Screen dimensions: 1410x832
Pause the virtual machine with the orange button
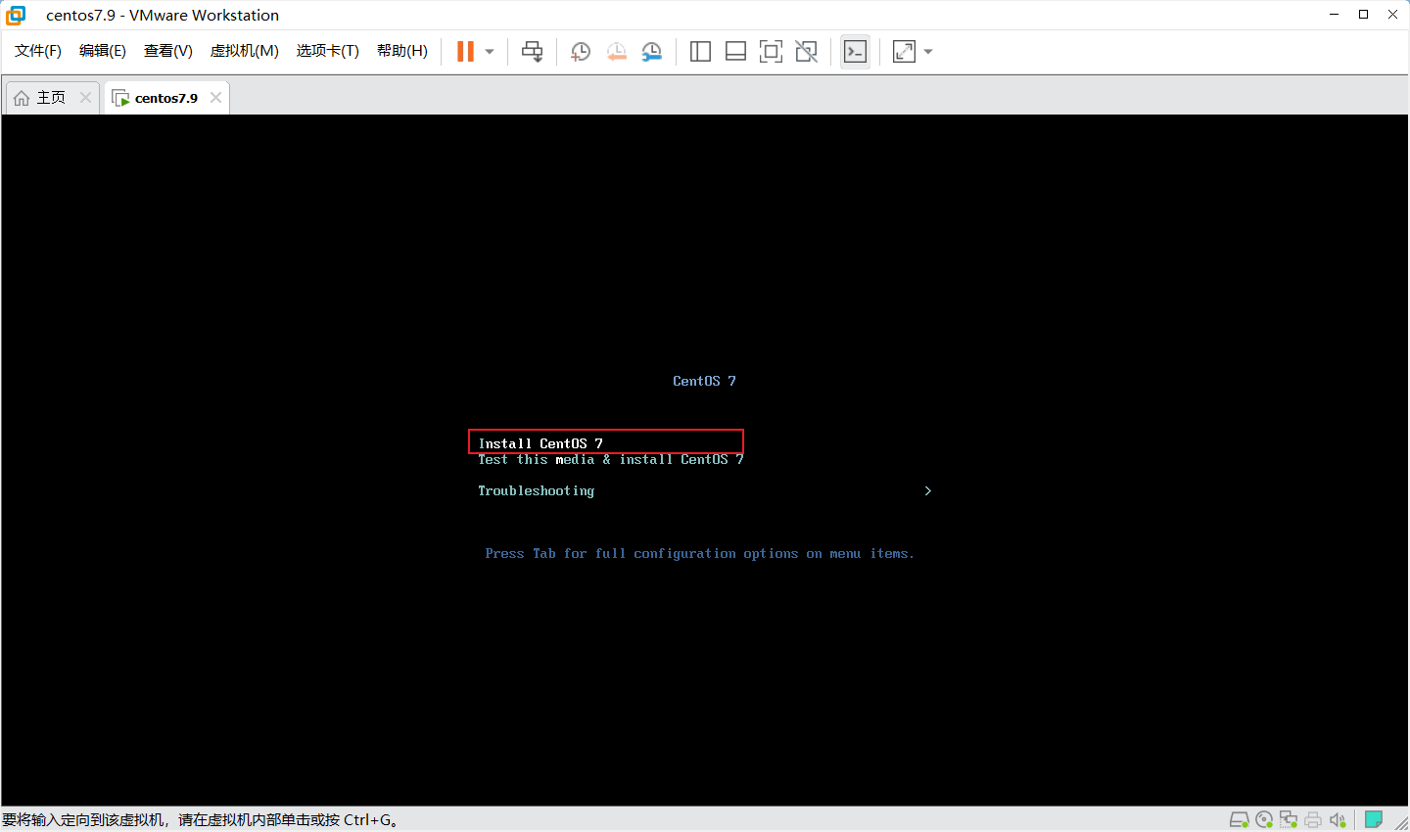click(x=465, y=52)
